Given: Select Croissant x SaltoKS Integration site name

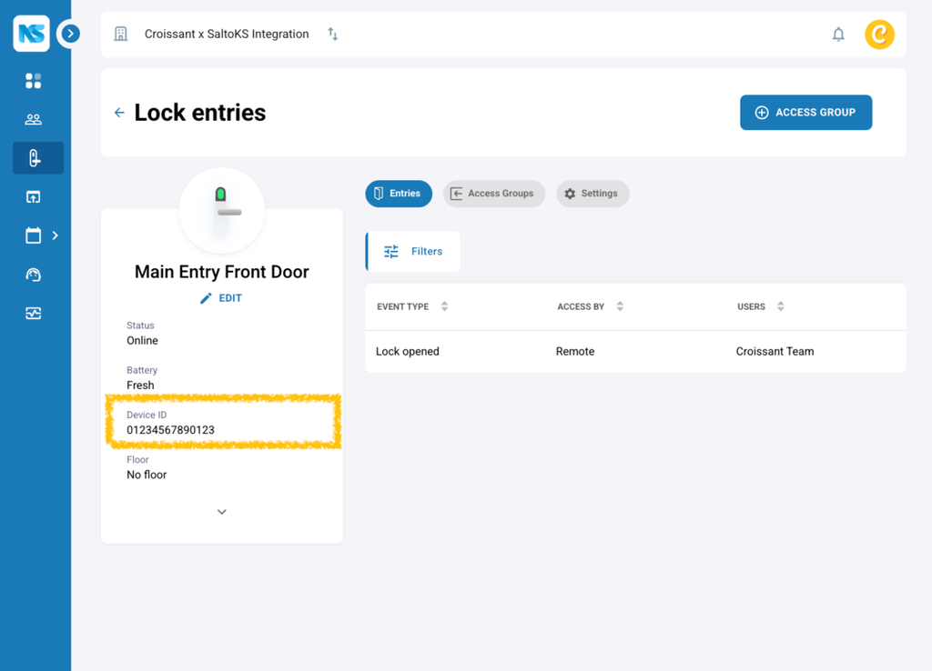Looking at the screenshot, I should click(227, 34).
